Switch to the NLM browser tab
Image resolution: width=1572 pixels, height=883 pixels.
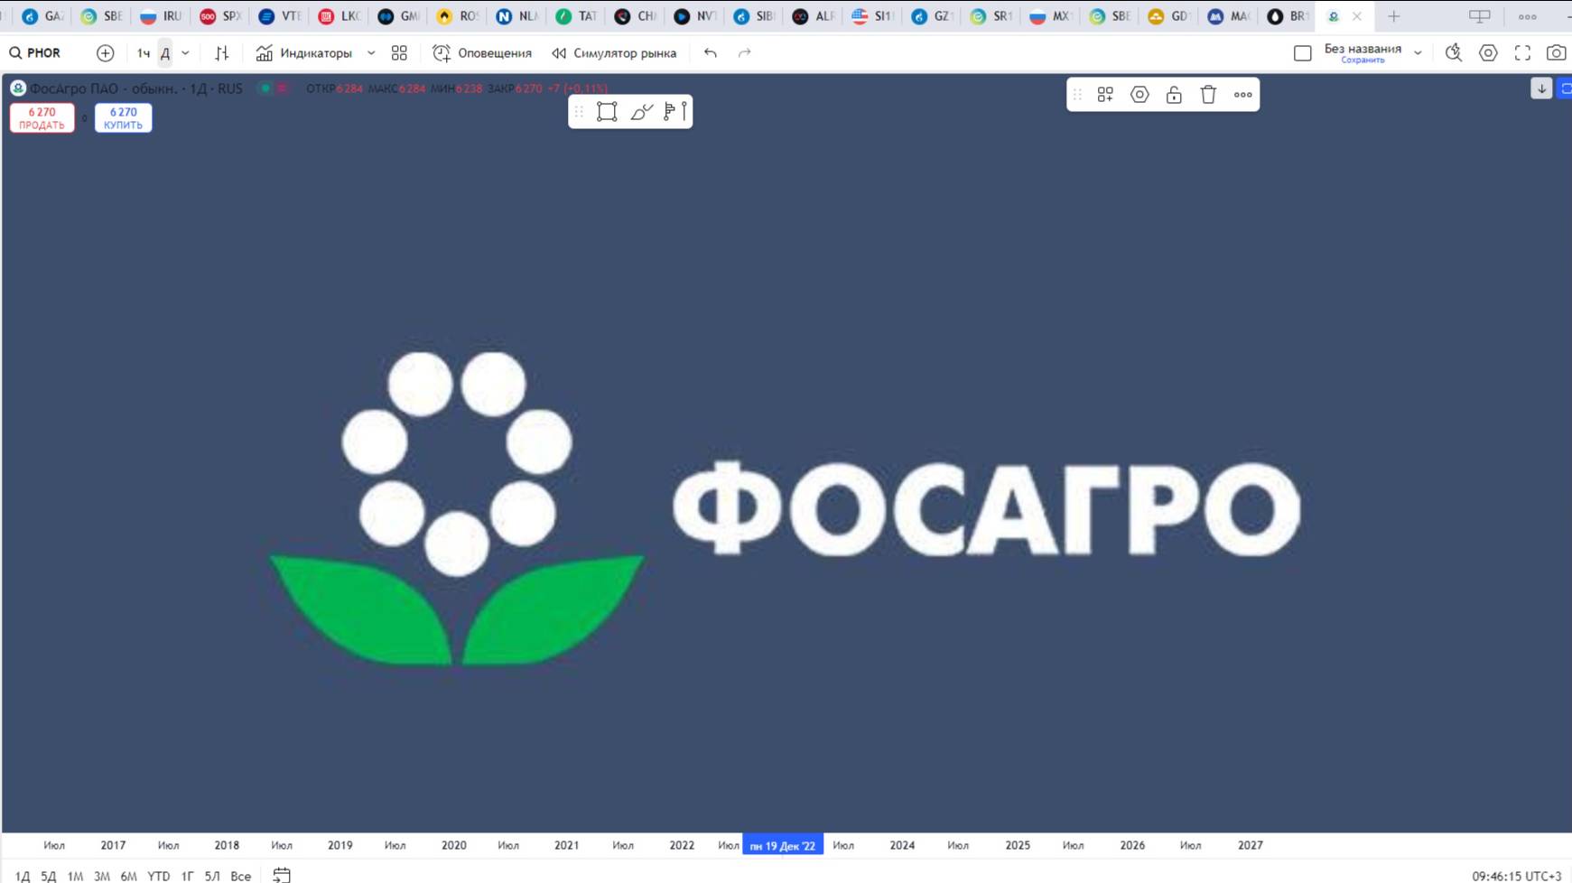516,16
